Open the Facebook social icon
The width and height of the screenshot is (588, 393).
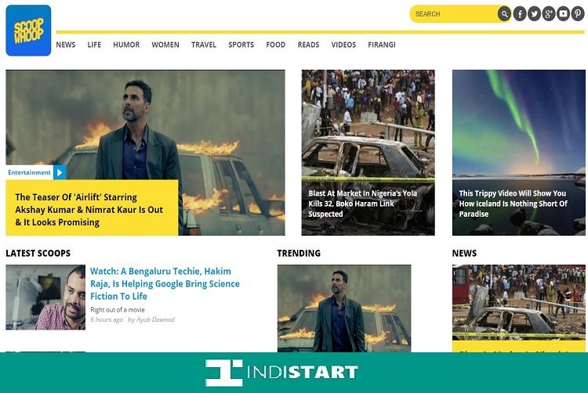coord(520,14)
